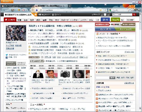The height and width of the screenshot is (112, 142).
Task: Click the gift icon beside アンケート heading
Action: pyautogui.click(x=98, y=34)
